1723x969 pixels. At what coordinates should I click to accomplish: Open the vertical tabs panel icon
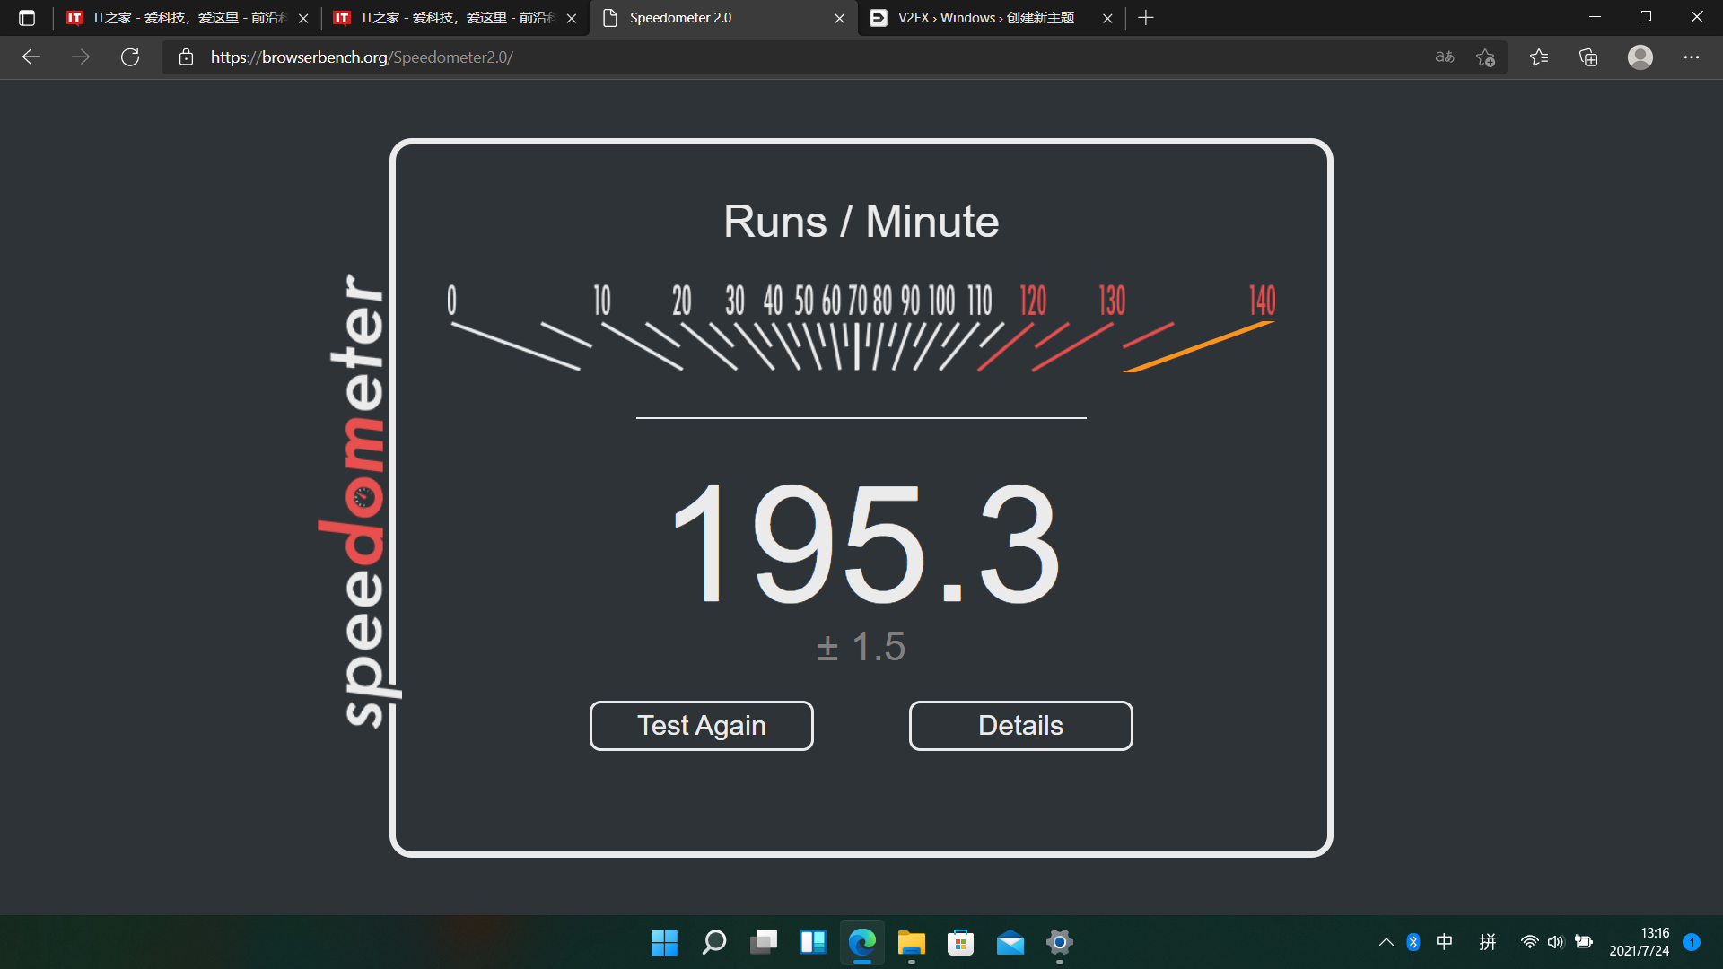27,18
